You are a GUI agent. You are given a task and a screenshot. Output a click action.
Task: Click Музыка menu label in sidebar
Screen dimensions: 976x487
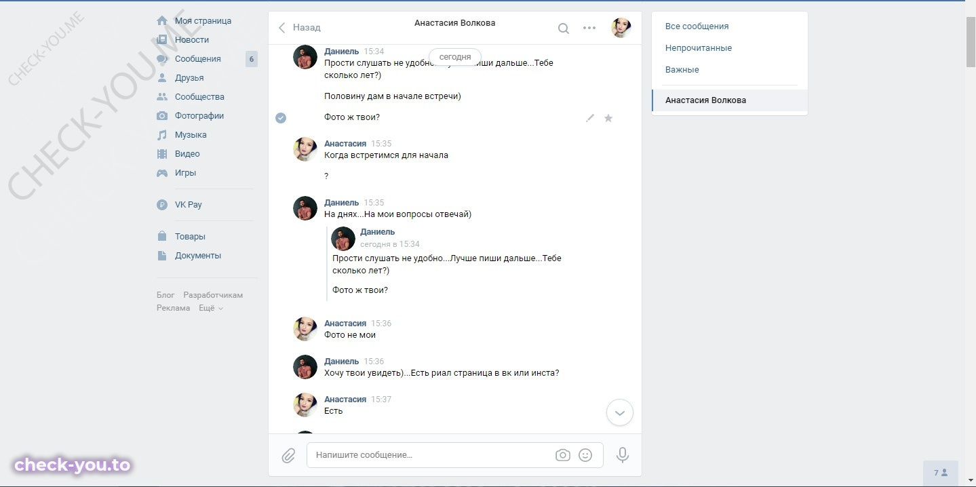point(191,135)
